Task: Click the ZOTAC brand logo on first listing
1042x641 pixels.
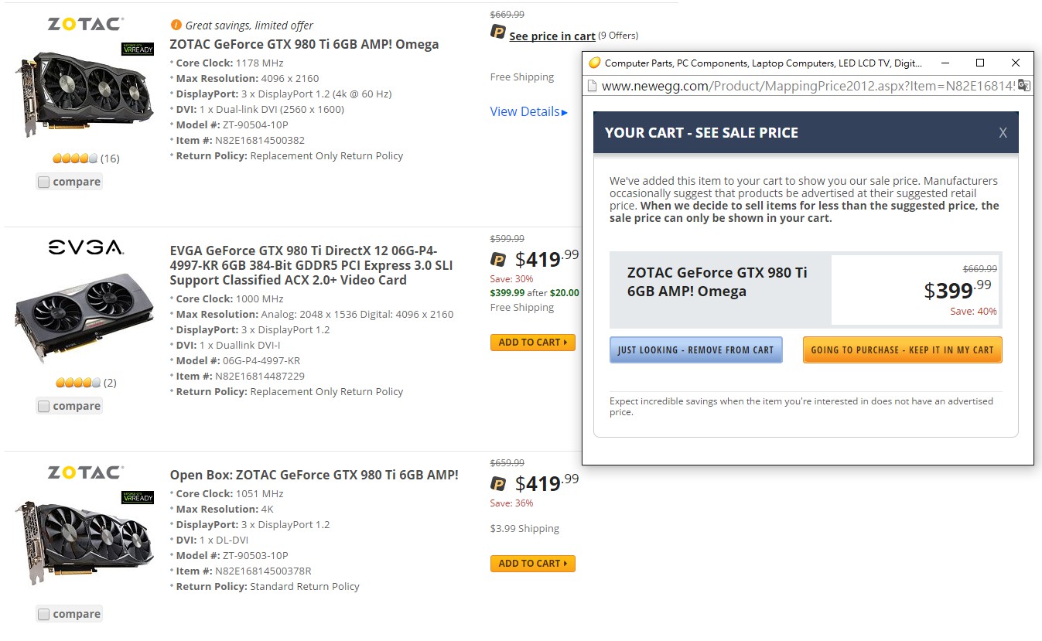Action: click(85, 25)
